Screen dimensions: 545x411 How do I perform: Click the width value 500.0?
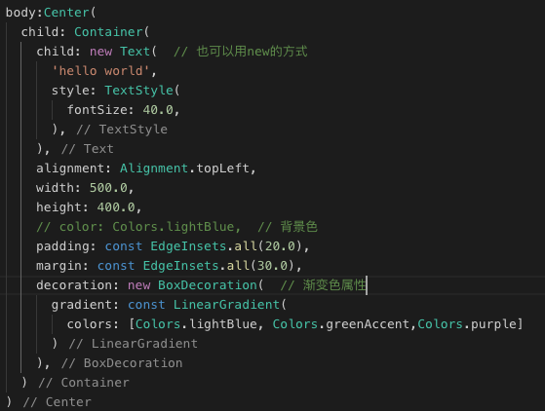tap(108, 188)
